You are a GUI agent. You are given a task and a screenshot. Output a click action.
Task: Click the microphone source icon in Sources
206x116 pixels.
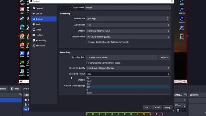tap(26, 104)
